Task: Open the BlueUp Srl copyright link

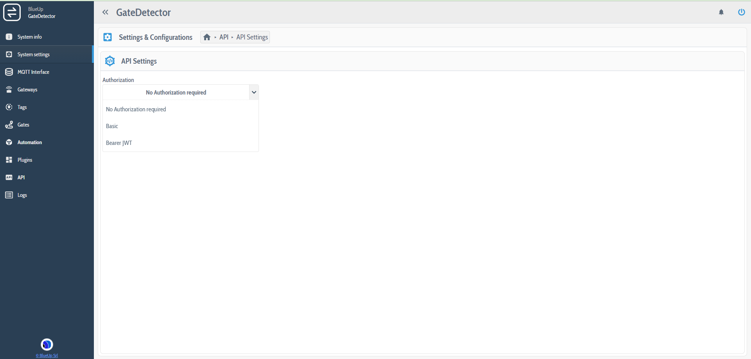Action: [x=47, y=355]
